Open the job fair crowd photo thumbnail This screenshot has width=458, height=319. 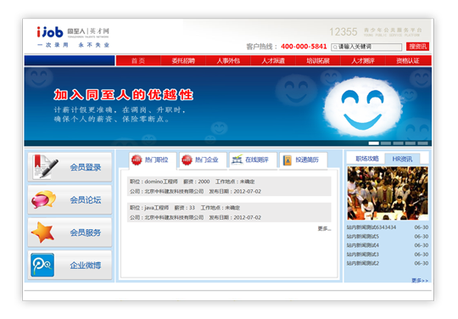[x=388, y=193]
